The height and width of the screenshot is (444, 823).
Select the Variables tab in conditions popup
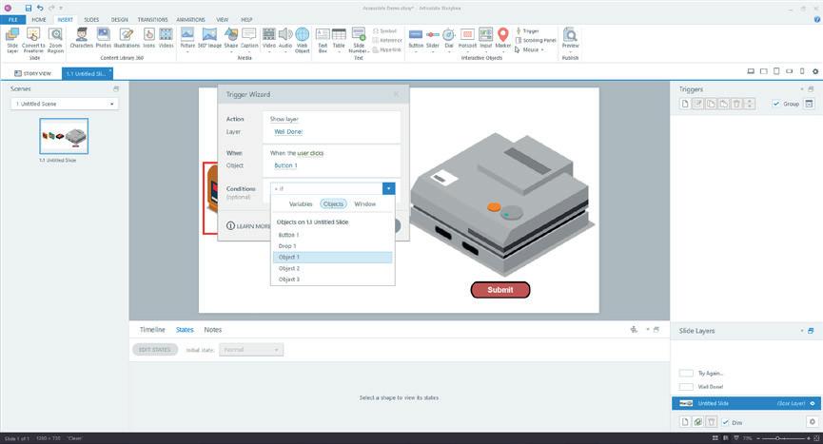point(301,203)
